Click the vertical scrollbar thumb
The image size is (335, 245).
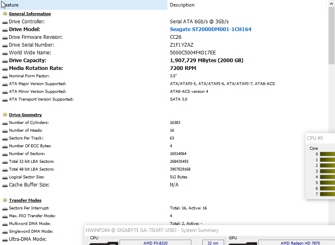(x=332, y=35)
